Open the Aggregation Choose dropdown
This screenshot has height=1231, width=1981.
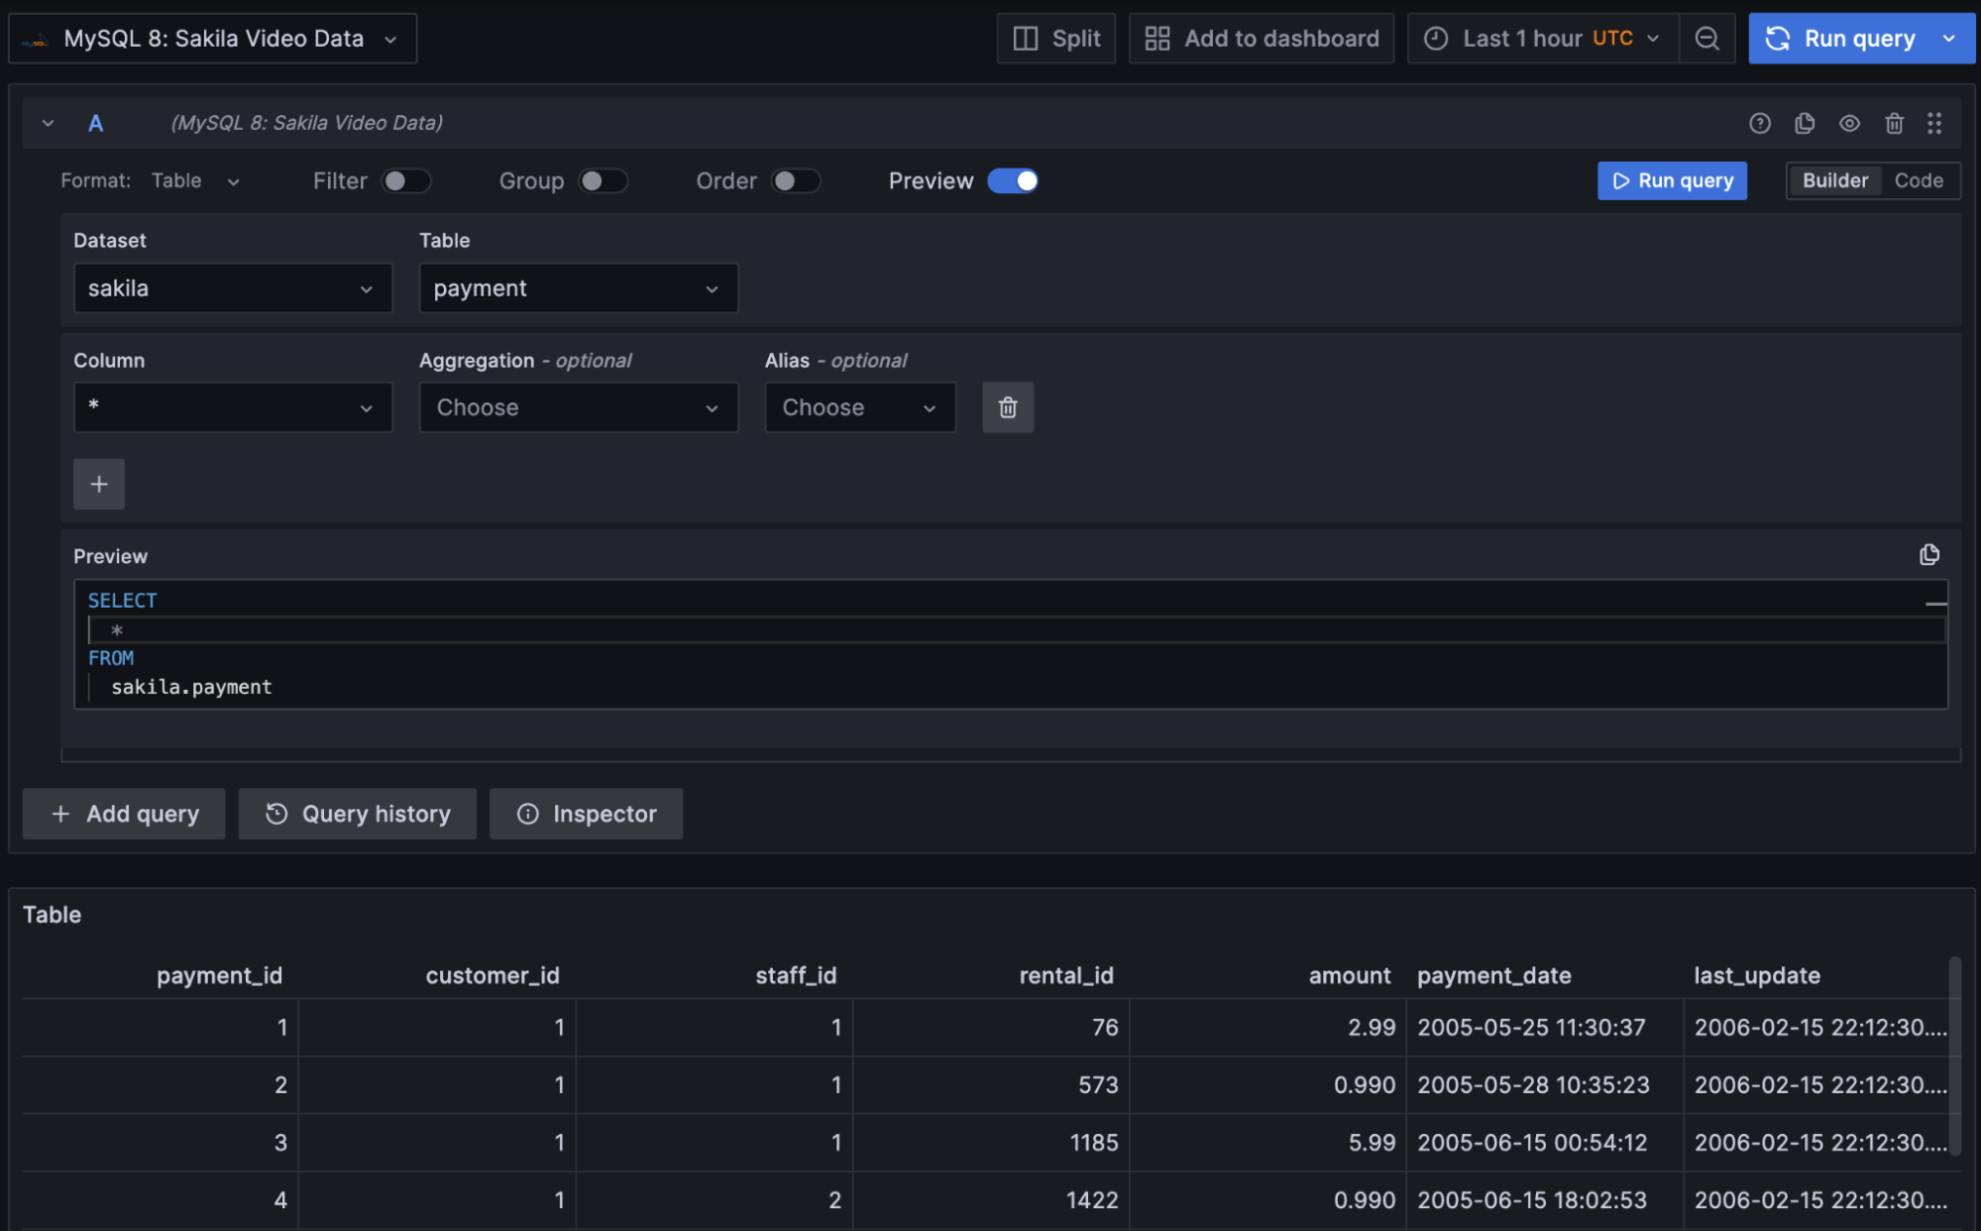click(x=578, y=407)
